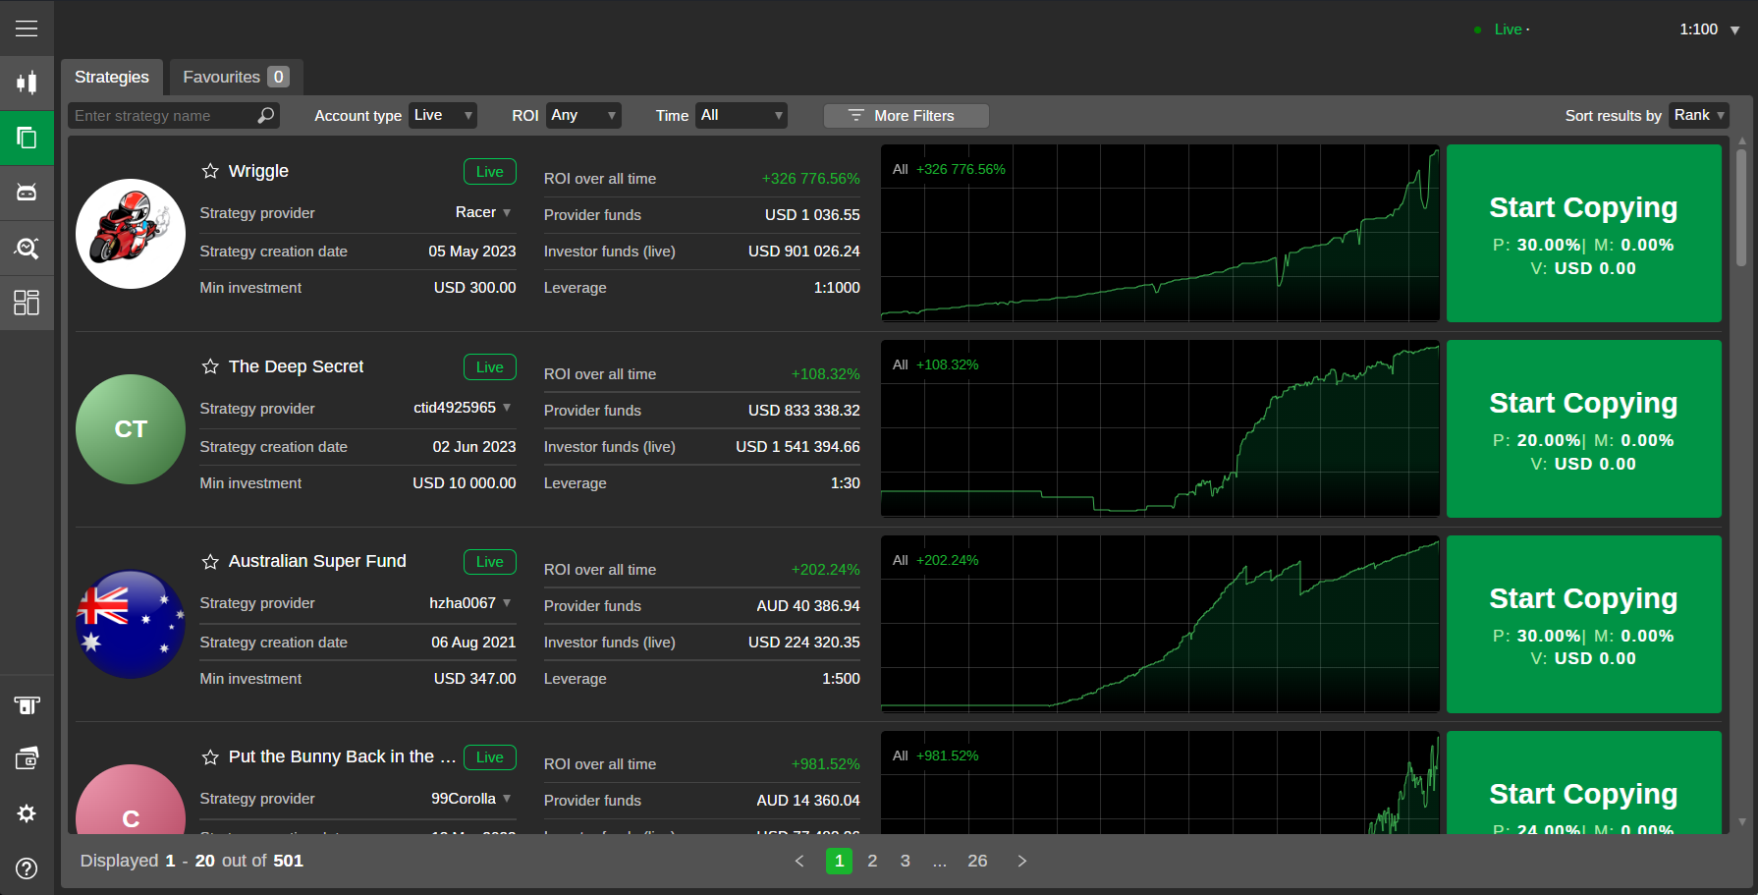Open the Account type Live dropdown
Image resolution: width=1758 pixels, height=895 pixels.
coord(443,116)
